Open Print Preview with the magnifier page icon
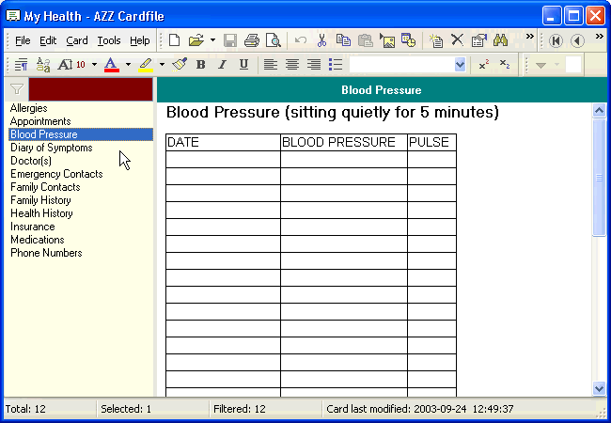This screenshot has width=611, height=423. [274, 40]
